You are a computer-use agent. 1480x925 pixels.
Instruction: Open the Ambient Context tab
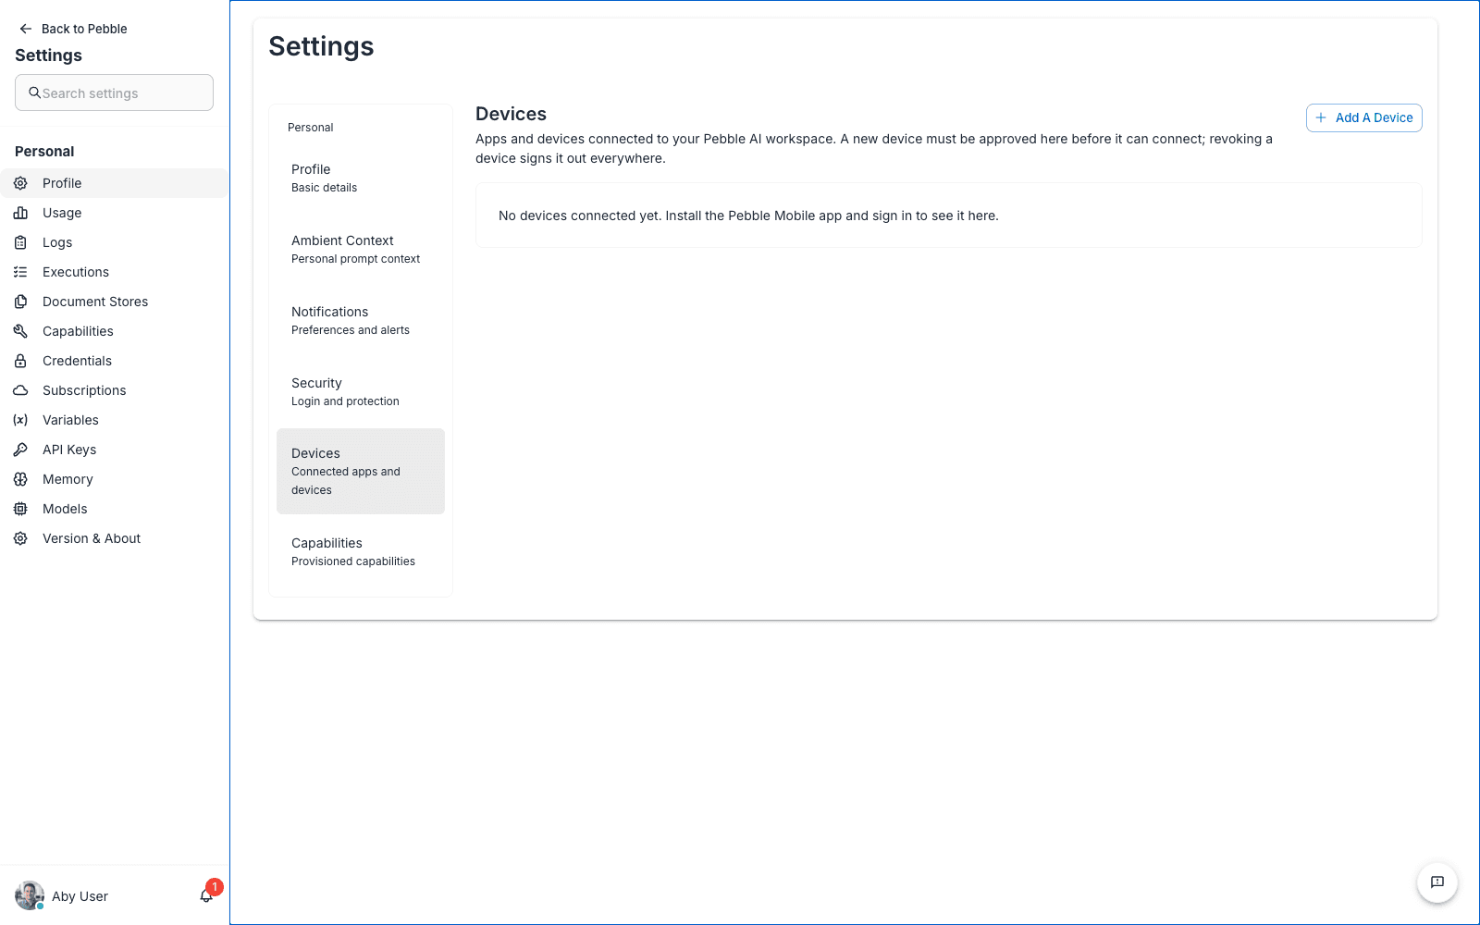361,249
